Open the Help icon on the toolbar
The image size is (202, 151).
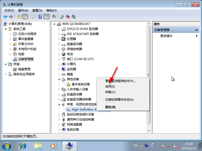[40, 17]
